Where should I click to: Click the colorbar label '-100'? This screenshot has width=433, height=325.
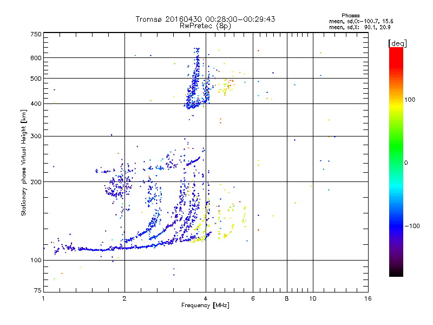pyautogui.click(x=412, y=226)
